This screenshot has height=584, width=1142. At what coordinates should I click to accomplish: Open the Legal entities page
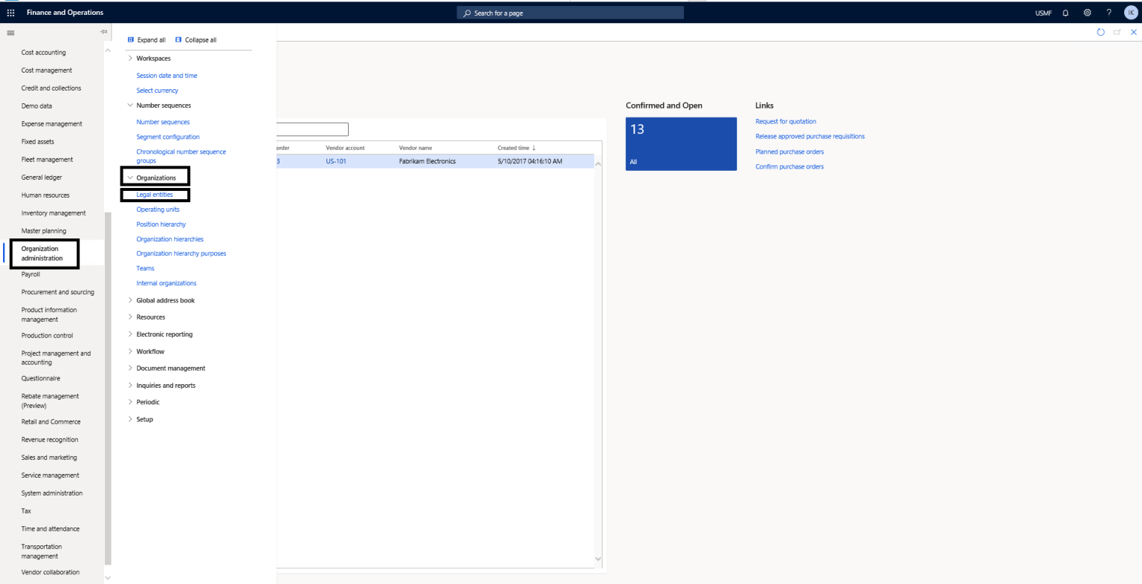pos(155,194)
